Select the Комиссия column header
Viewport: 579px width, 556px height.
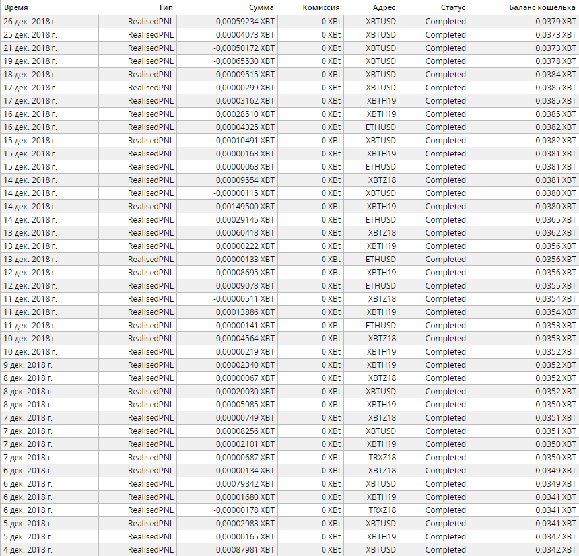[x=321, y=7]
